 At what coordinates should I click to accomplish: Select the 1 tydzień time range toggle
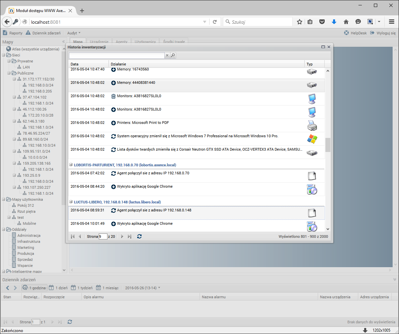tap(81, 288)
